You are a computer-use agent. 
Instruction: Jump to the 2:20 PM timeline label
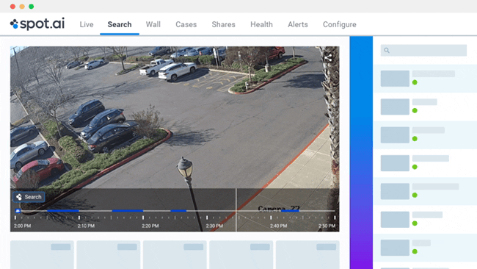pos(150,226)
